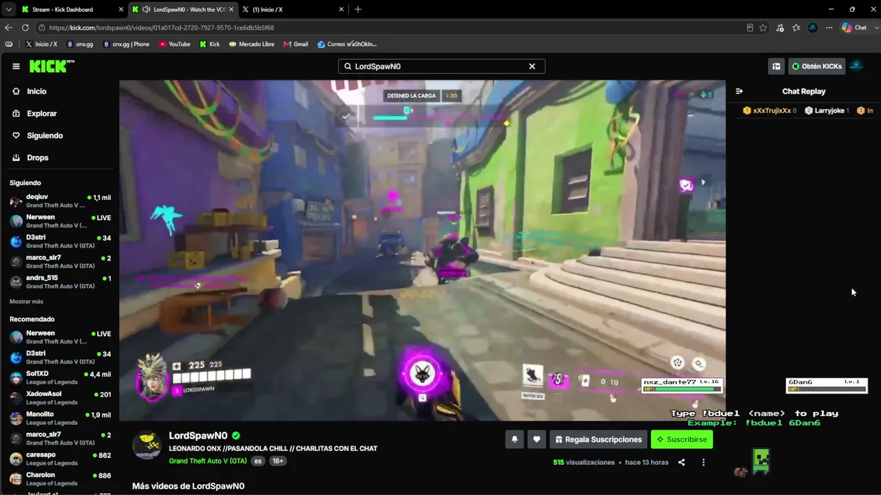Viewport: 881px width, 495px height.
Task: Open caresapo recommended channel
Action: (60, 459)
